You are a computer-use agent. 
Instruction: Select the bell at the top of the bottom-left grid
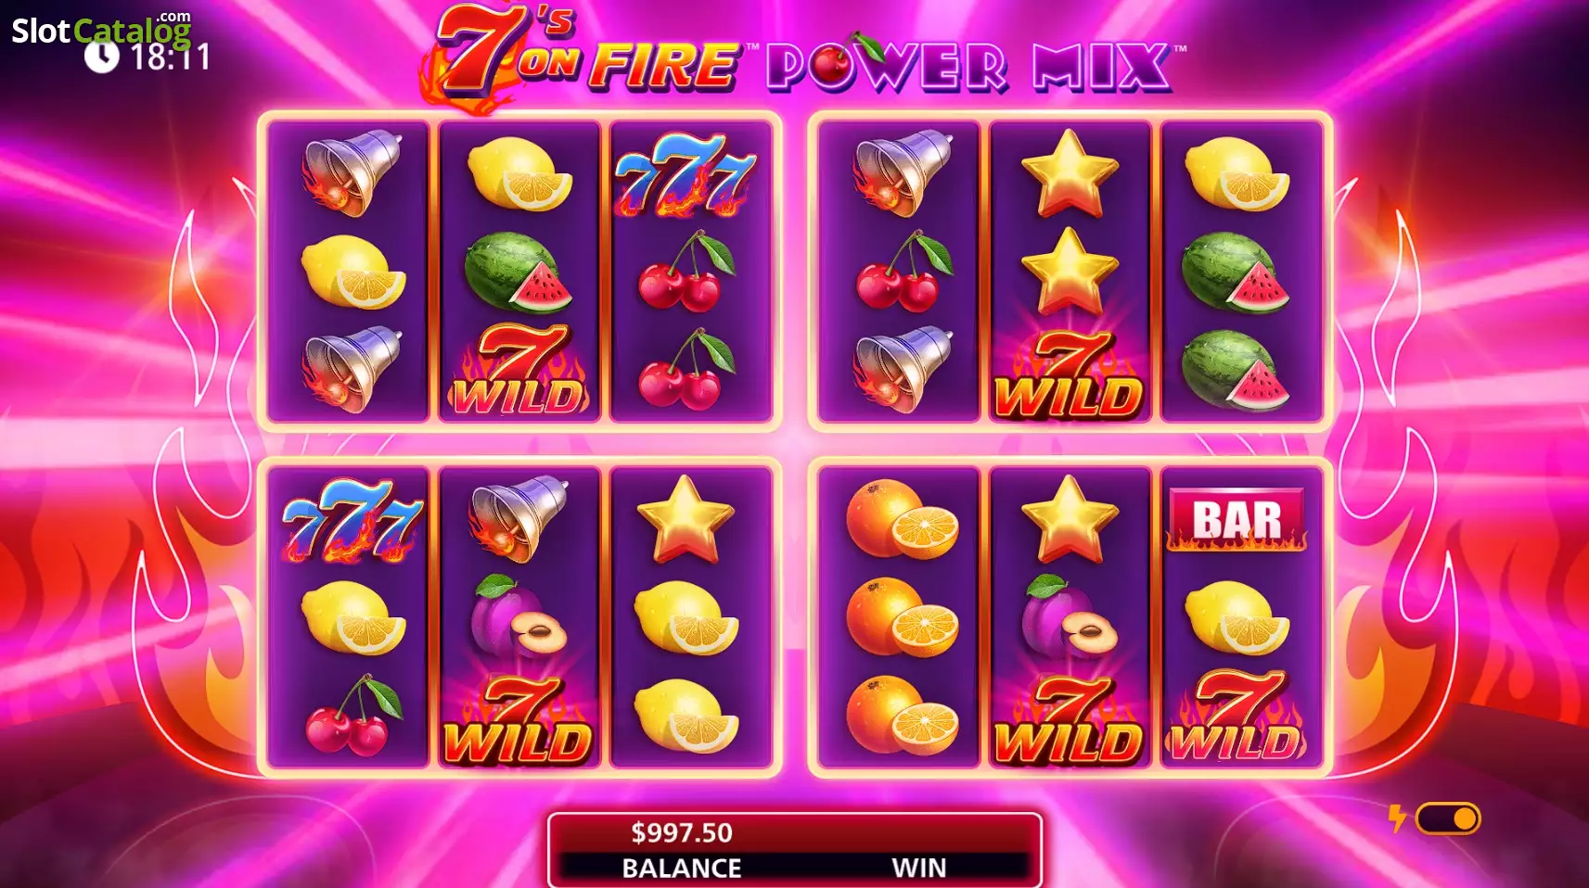pos(518,518)
